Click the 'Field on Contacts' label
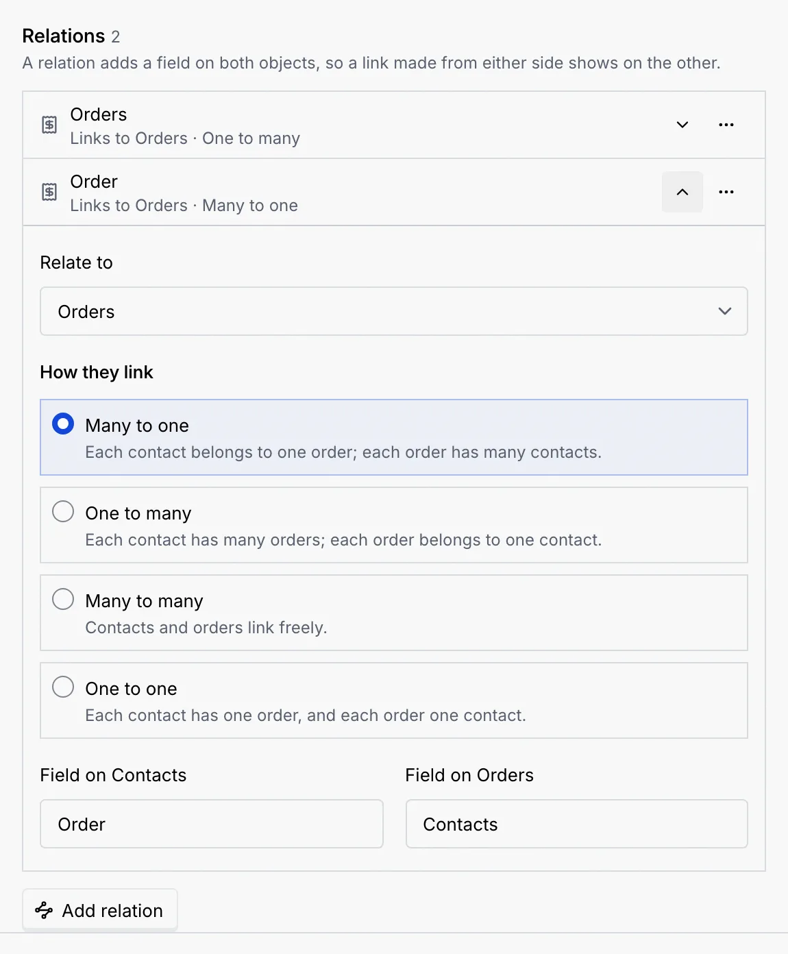The image size is (788, 954). [x=113, y=775]
